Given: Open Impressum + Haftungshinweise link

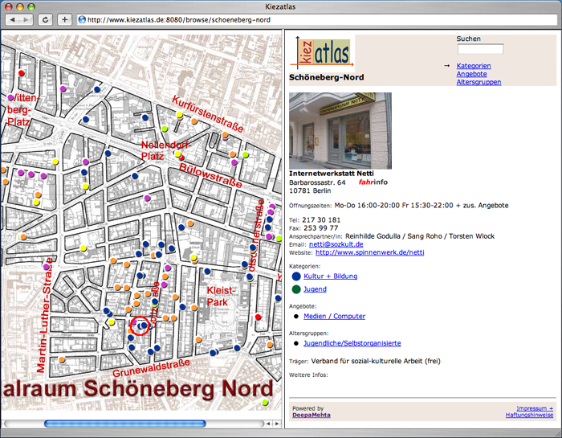Looking at the screenshot, I should point(529,411).
